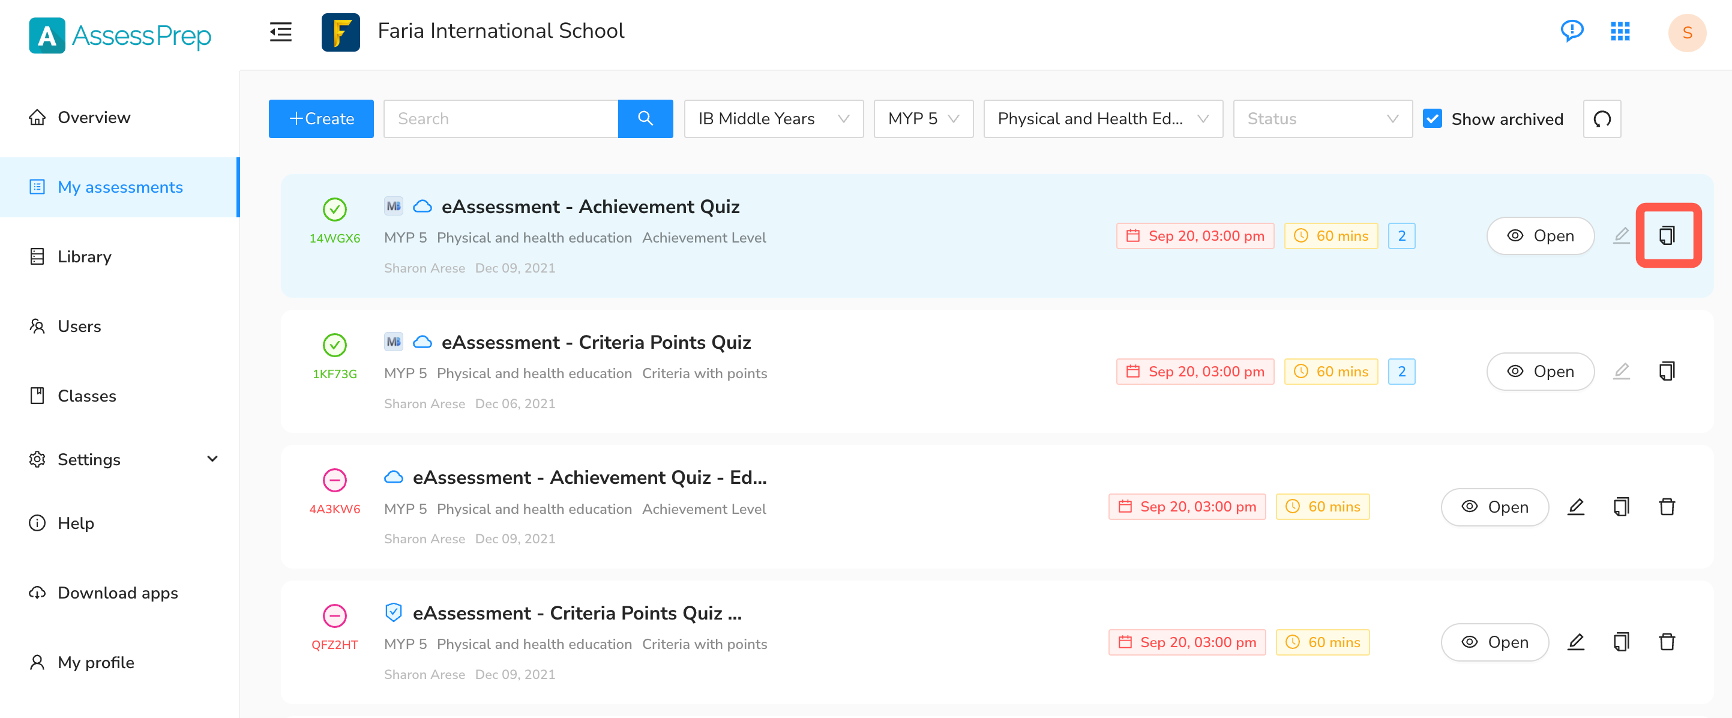Open the feedback chat bubble icon
The height and width of the screenshot is (718, 1732).
1571,31
